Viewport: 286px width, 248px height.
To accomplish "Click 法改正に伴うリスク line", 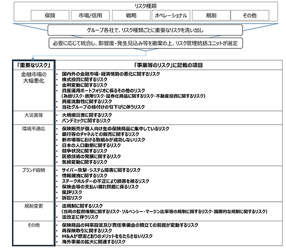I will coord(80,217).
